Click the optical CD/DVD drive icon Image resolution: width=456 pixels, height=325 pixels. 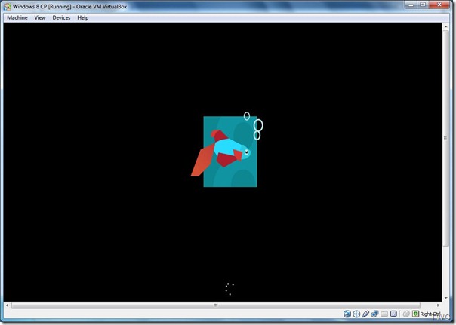click(x=356, y=314)
